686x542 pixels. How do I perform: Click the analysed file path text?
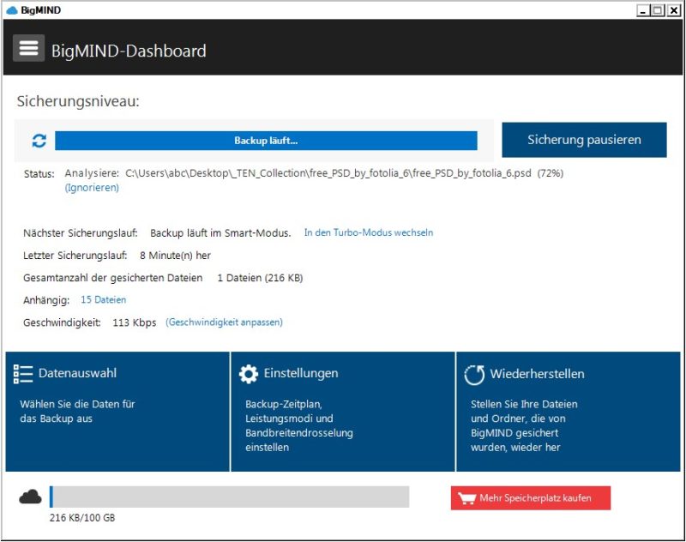(328, 173)
